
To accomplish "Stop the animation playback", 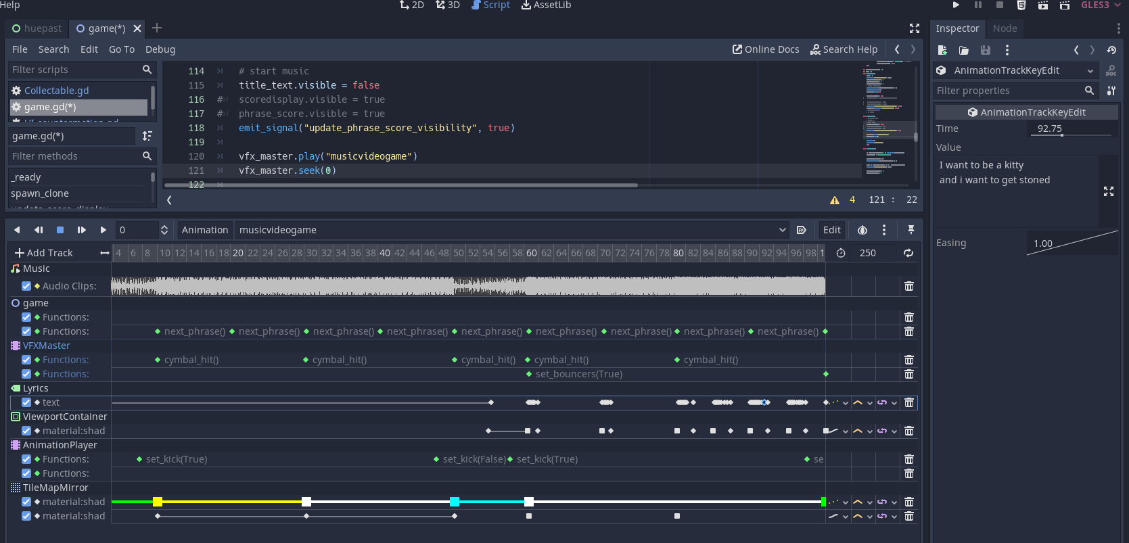I will click(x=60, y=230).
